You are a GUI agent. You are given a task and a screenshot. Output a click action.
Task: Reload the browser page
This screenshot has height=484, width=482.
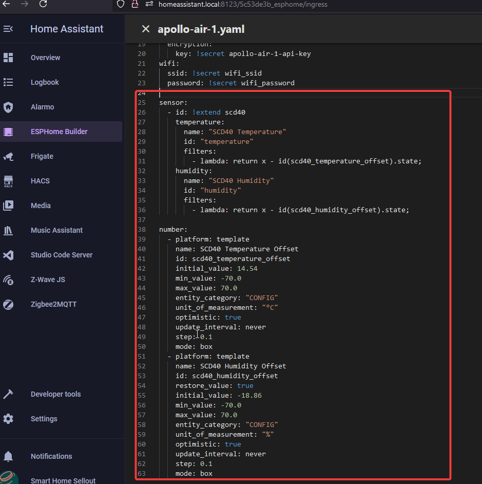pyautogui.click(x=43, y=4)
